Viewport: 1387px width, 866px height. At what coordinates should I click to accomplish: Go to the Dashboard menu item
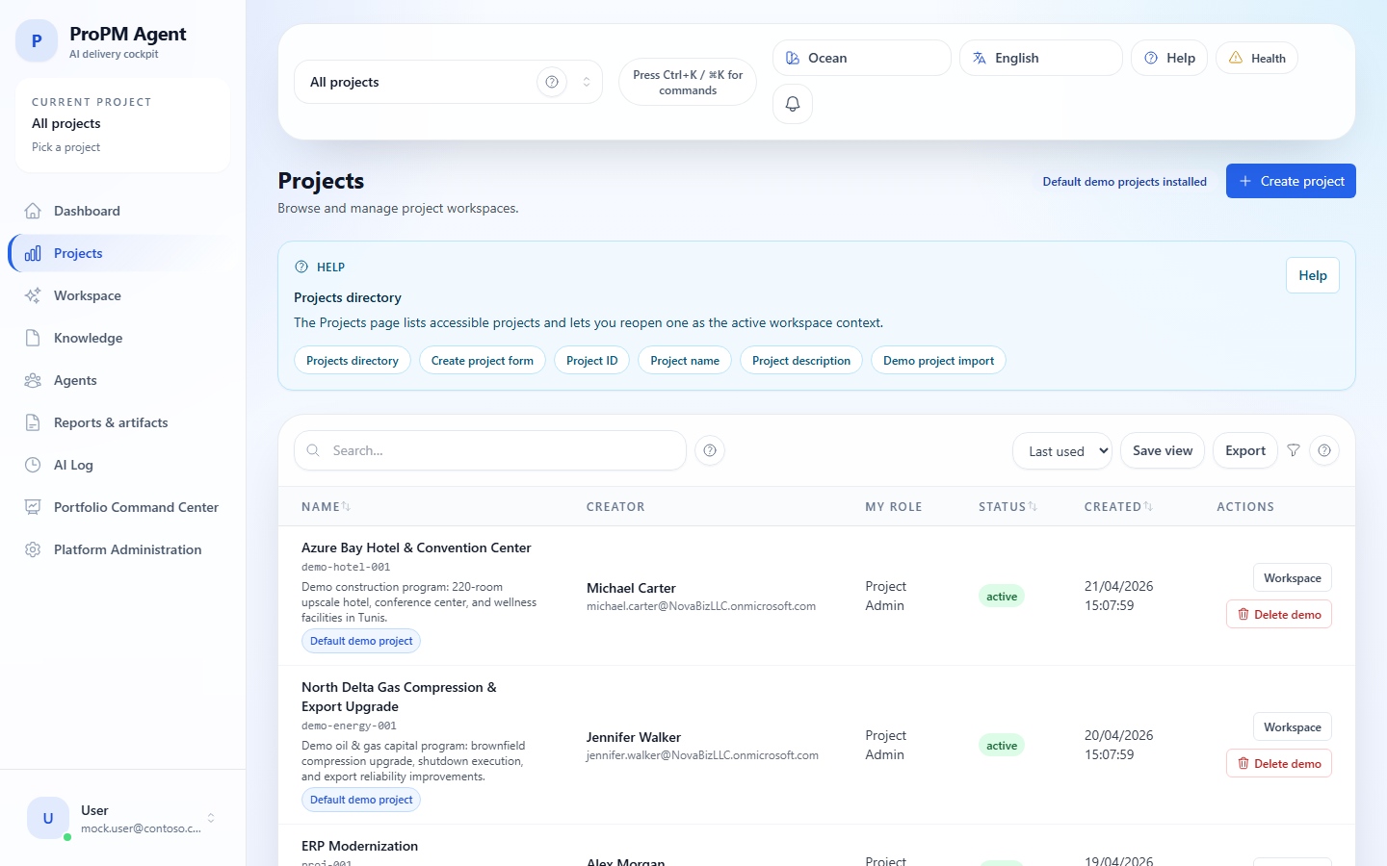87,211
